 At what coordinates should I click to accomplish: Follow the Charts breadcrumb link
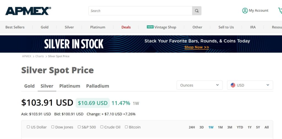click(x=40, y=56)
